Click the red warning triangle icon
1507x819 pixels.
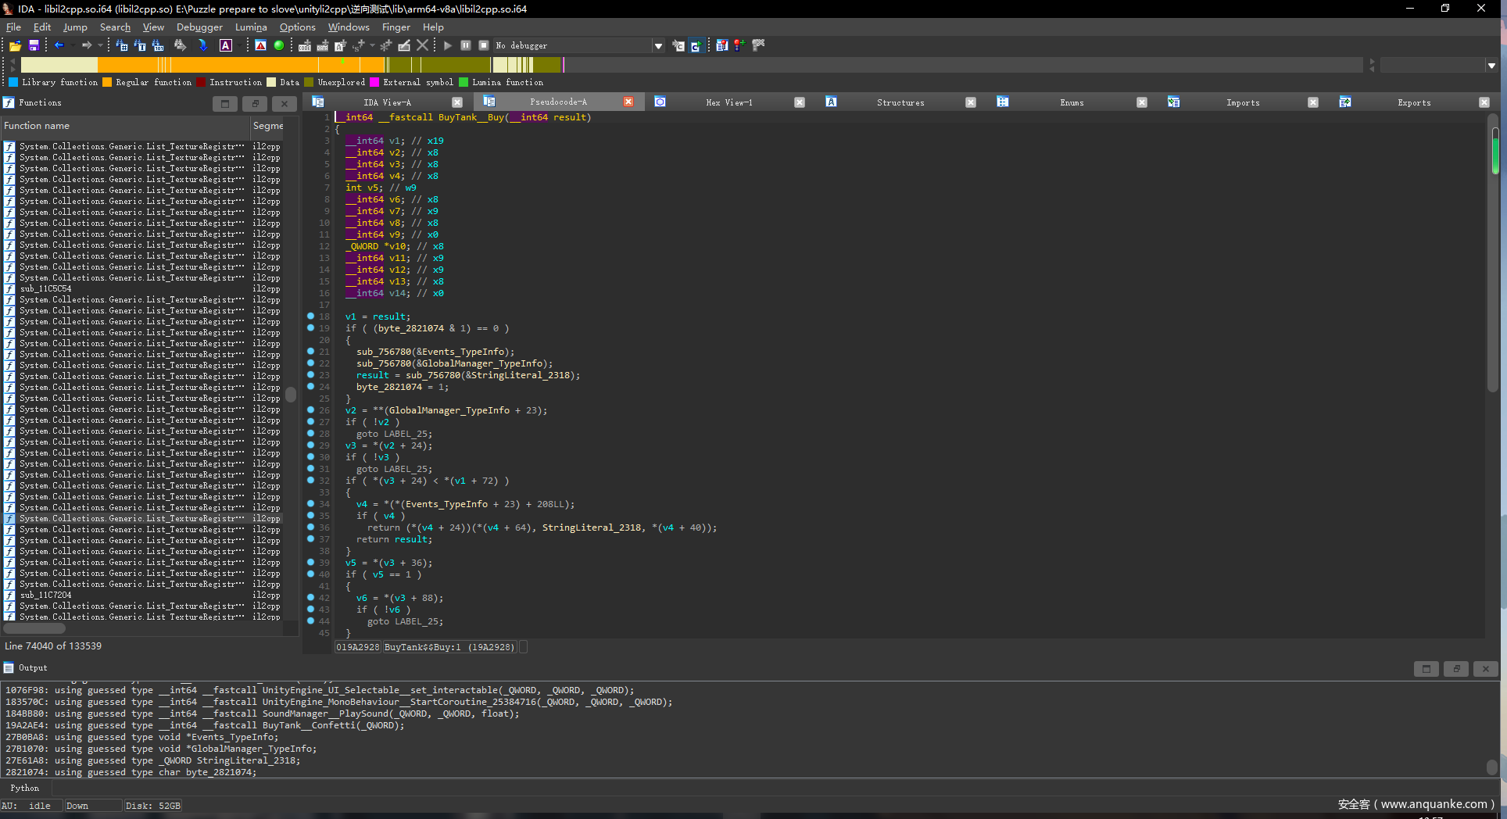point(260,45)
